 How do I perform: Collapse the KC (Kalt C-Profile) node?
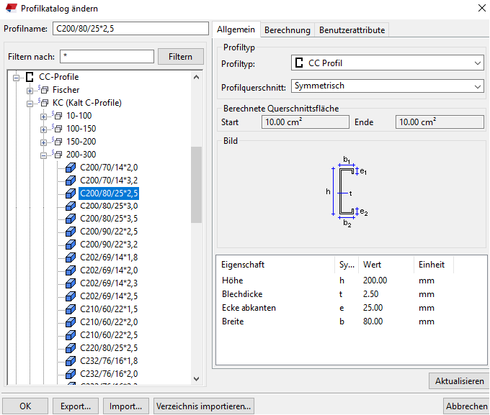[30, 104]
